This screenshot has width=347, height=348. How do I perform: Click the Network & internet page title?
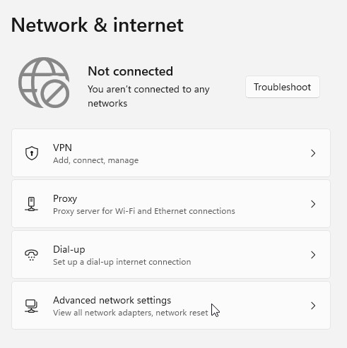[x=98, y=25]
